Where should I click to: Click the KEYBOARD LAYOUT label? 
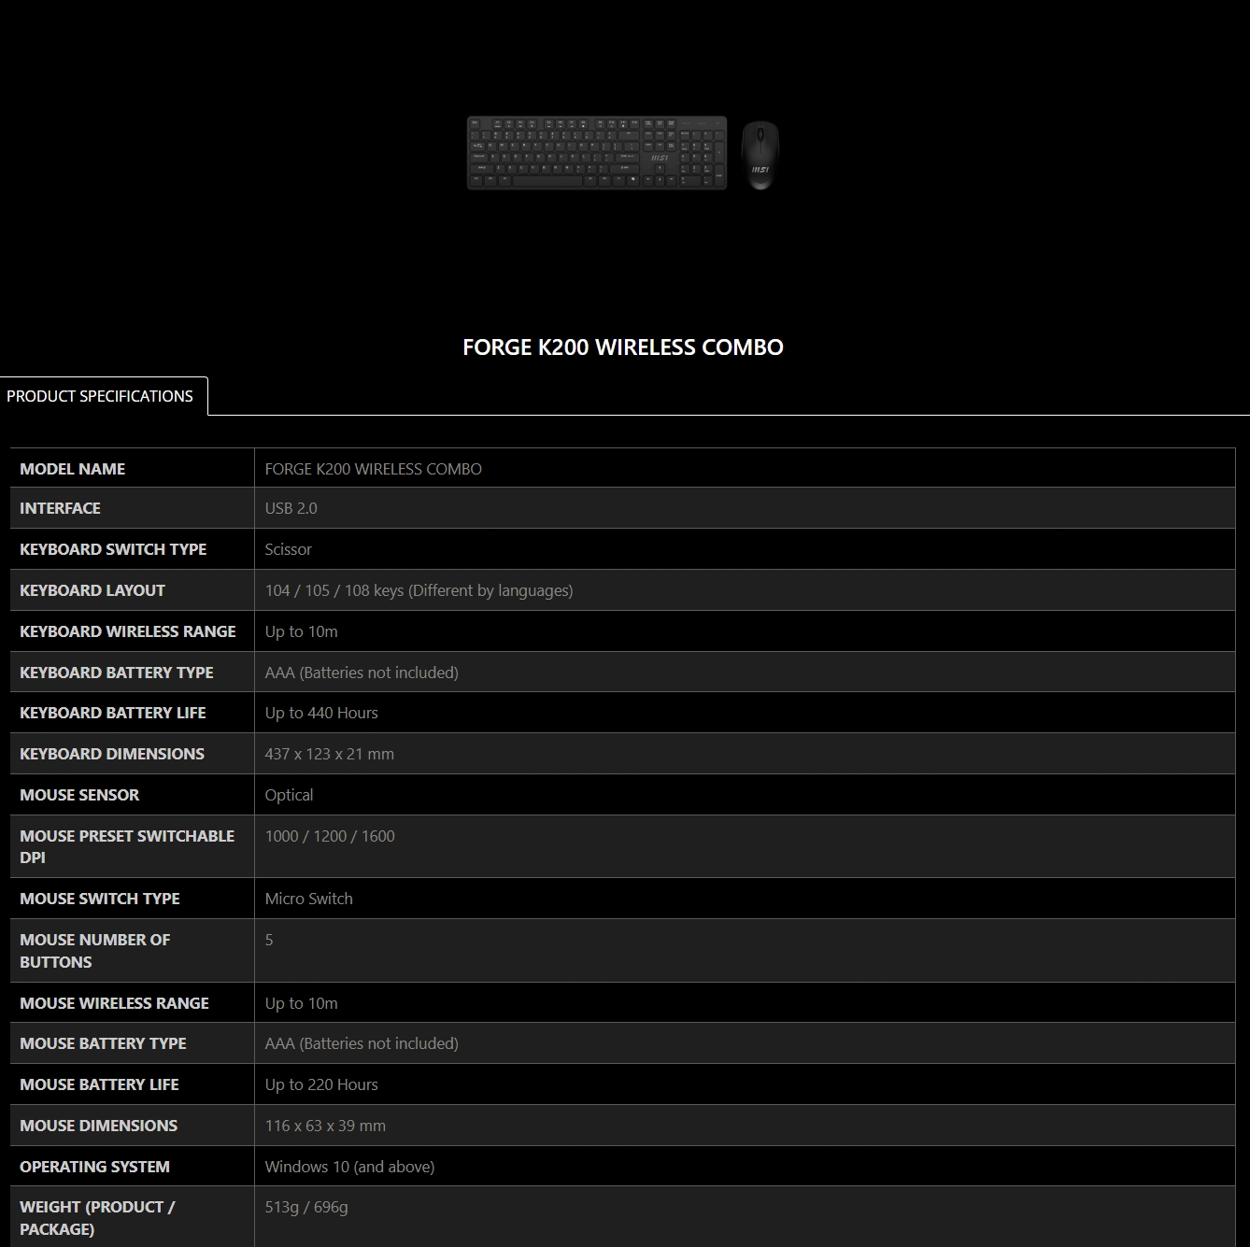(x=92, y=590)
